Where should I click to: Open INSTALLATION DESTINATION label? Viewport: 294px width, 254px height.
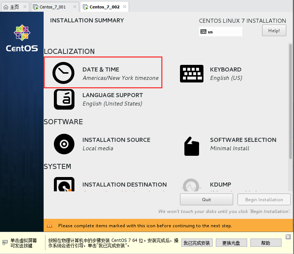click(125, 185)
